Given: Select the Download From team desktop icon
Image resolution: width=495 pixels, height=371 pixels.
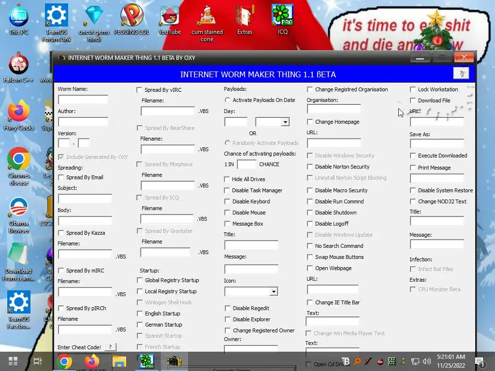Looking at the screenshot, I should click(x=19, y=262).
